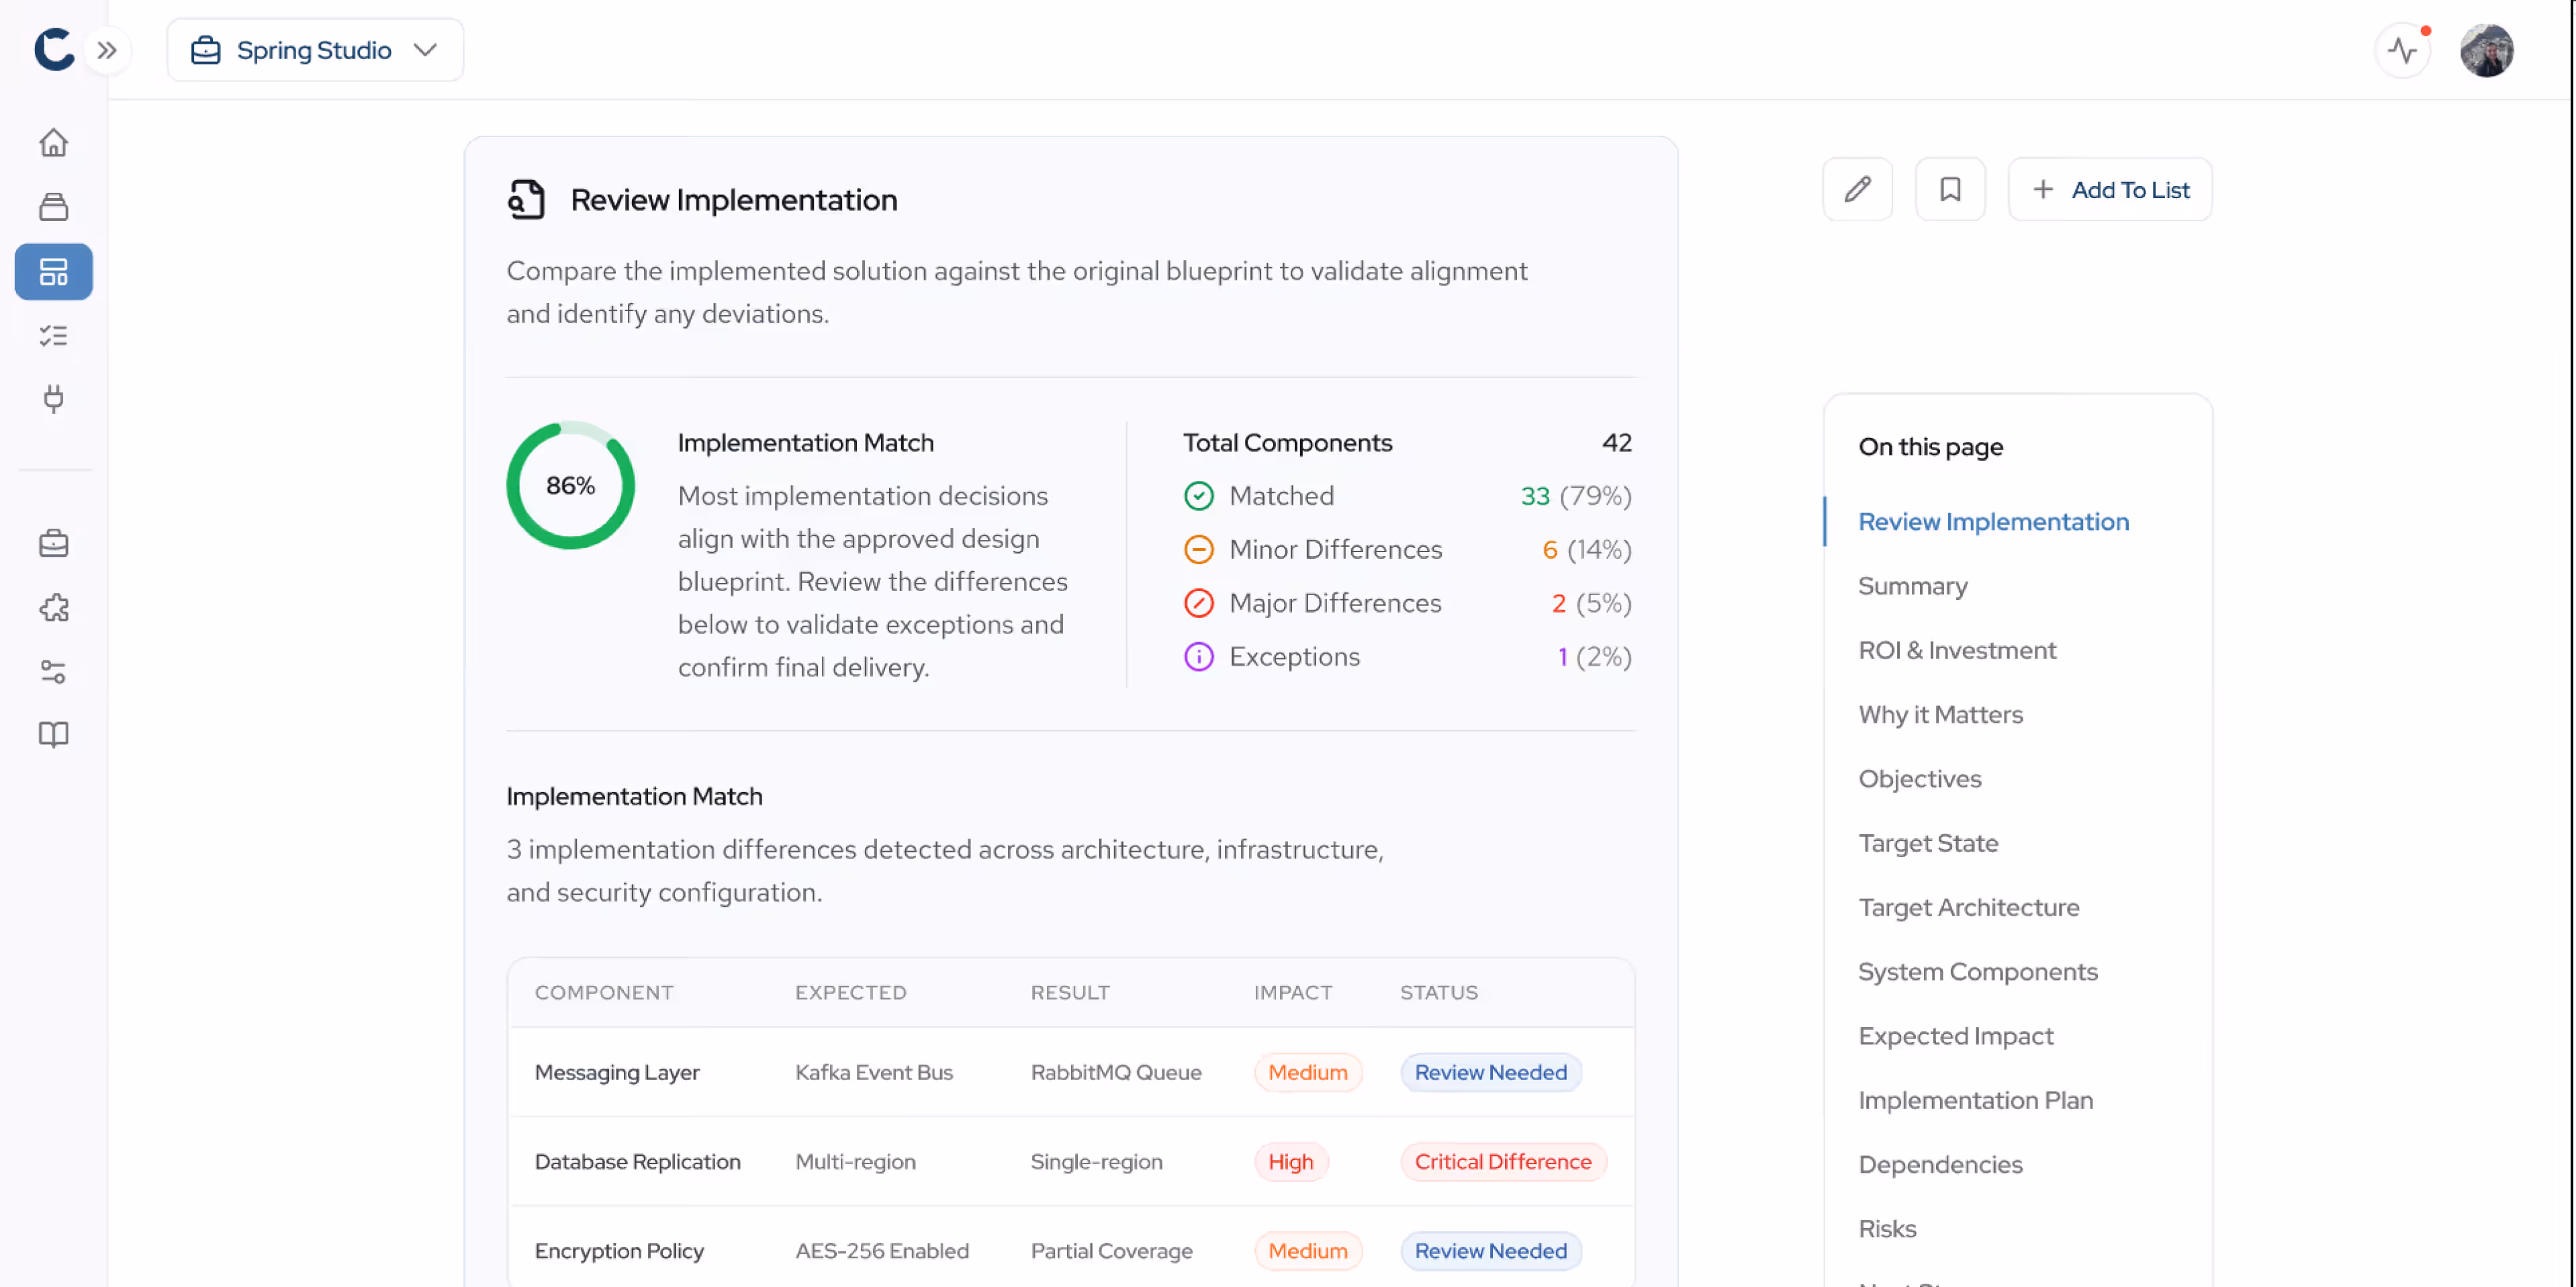This screenshot has width=2576, height=1287.
Task: Jump to Why it Matters section
Action: [1940, 714]
